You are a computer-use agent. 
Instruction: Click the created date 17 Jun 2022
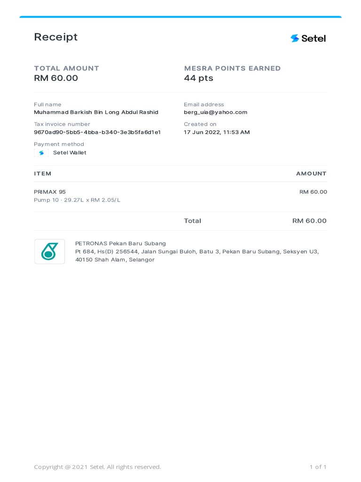217,132
